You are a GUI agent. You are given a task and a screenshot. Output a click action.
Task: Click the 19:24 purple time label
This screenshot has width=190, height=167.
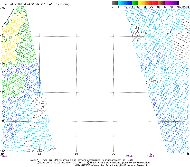coord(151,156)
